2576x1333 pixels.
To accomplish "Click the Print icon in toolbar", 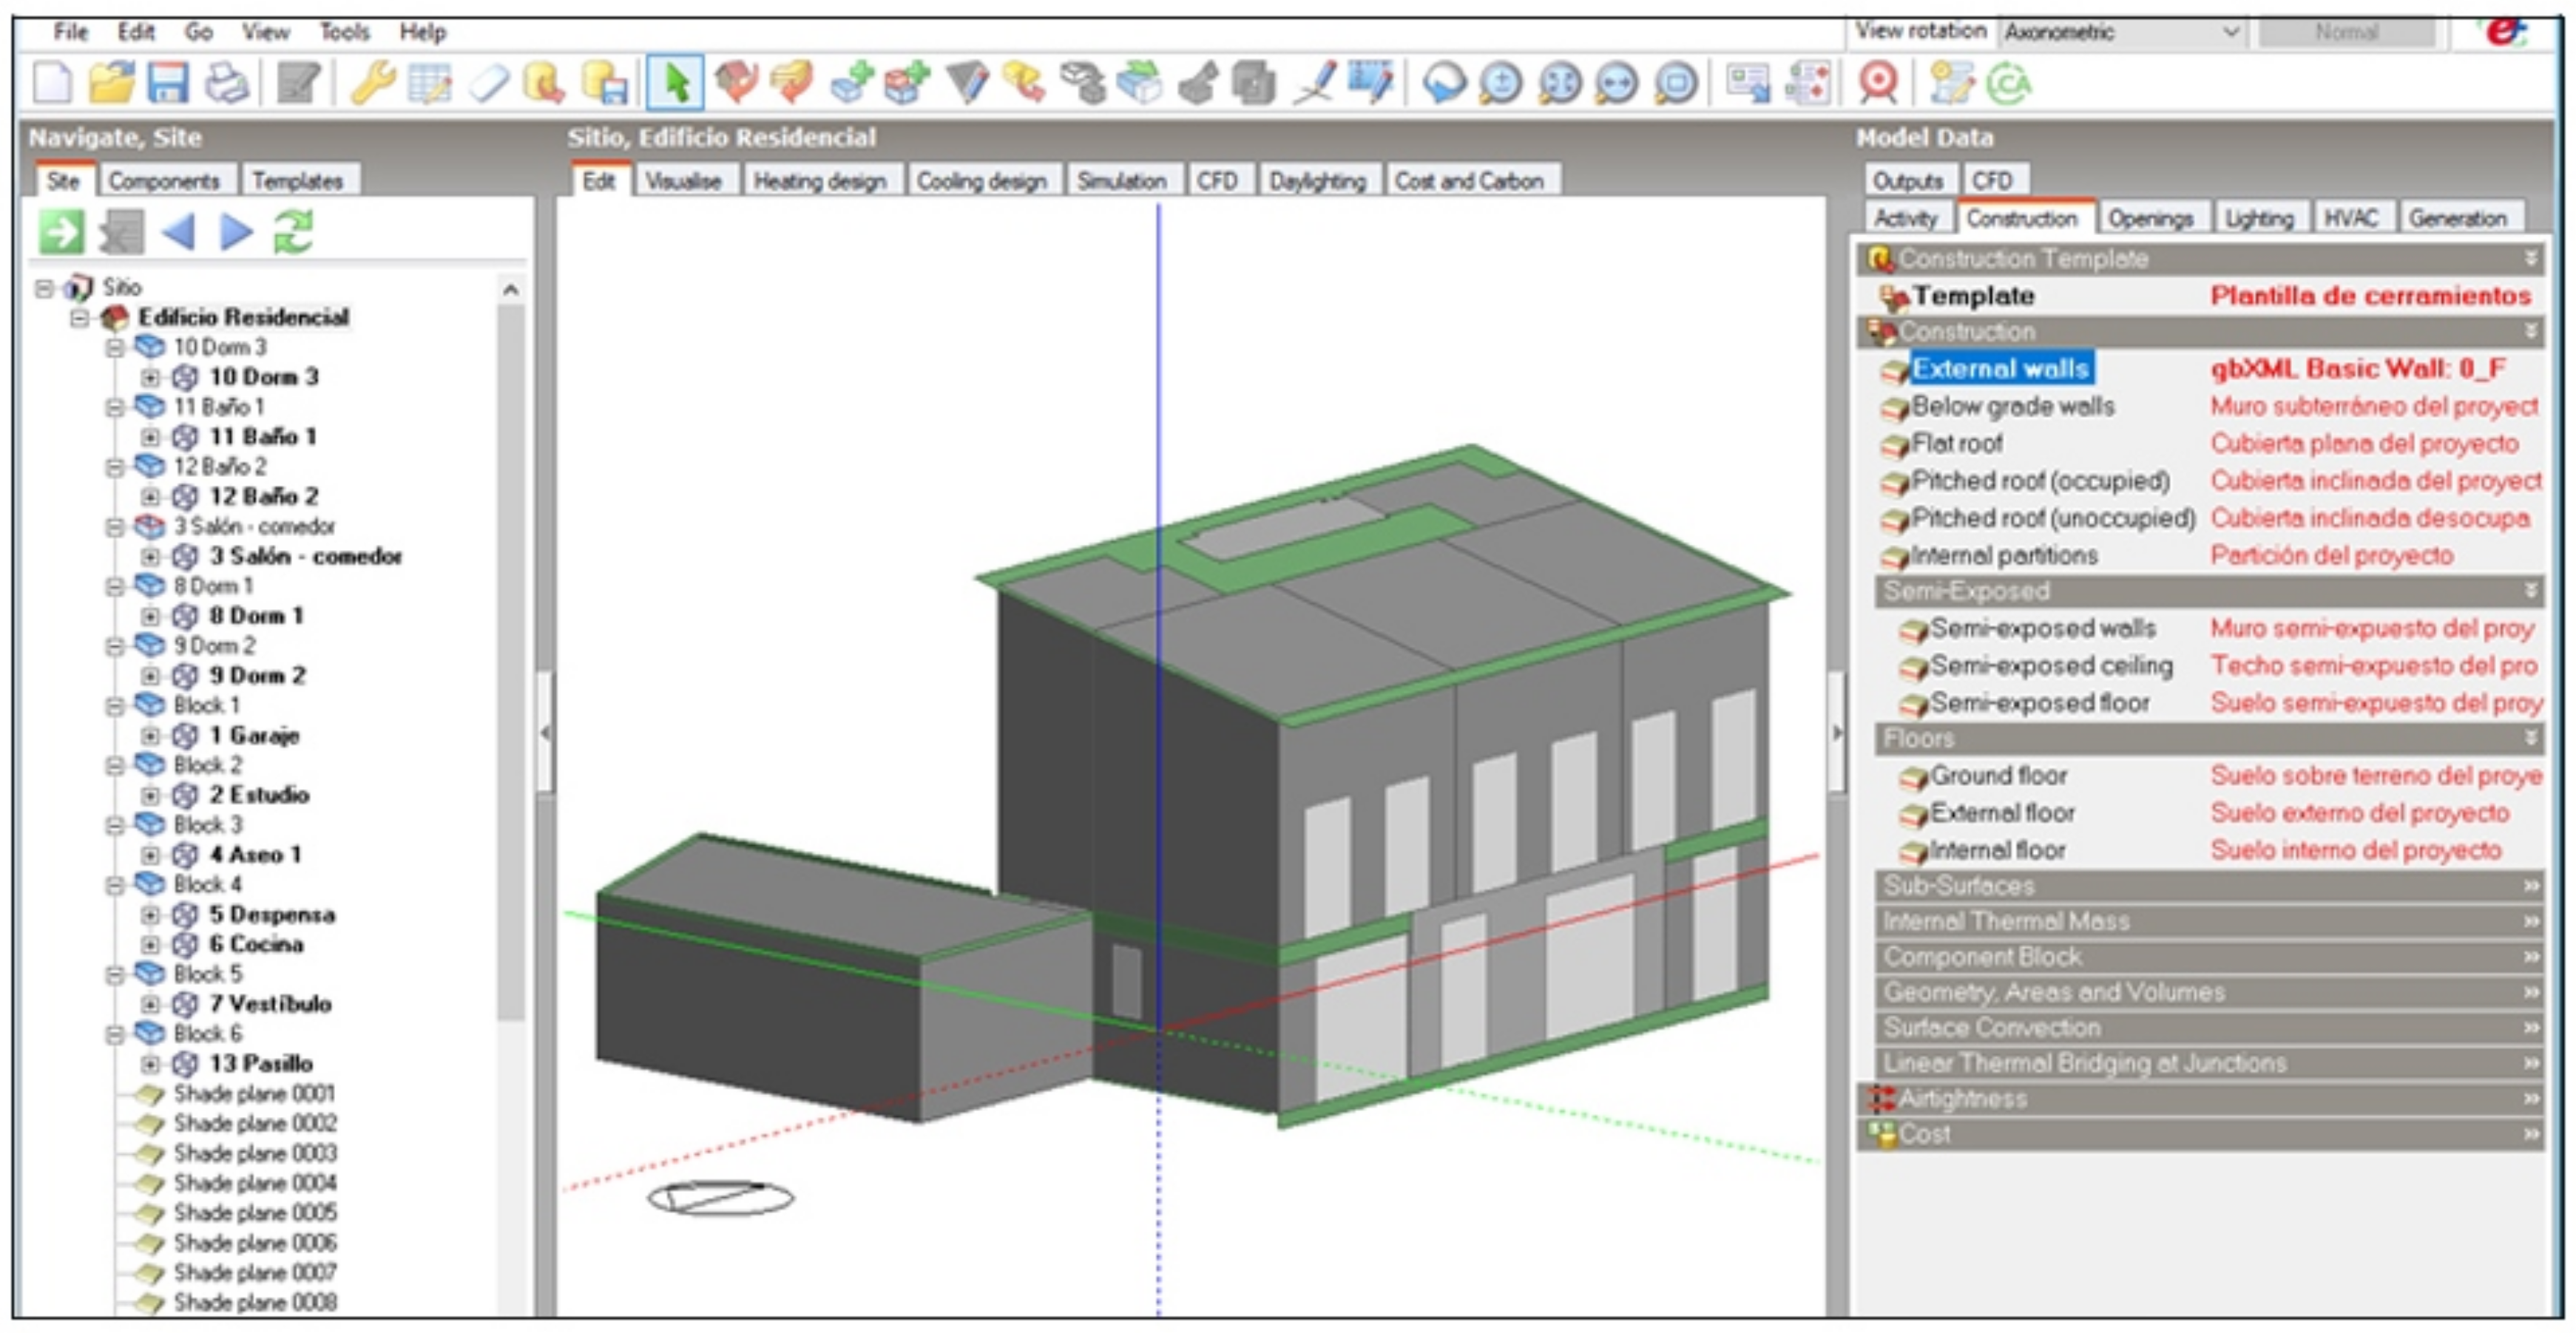I will pos(227,83).
